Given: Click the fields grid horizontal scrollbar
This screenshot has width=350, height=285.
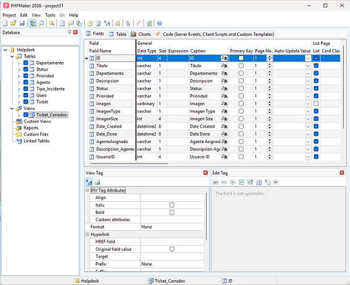Looking at the screenshot, I should point(129,164).
